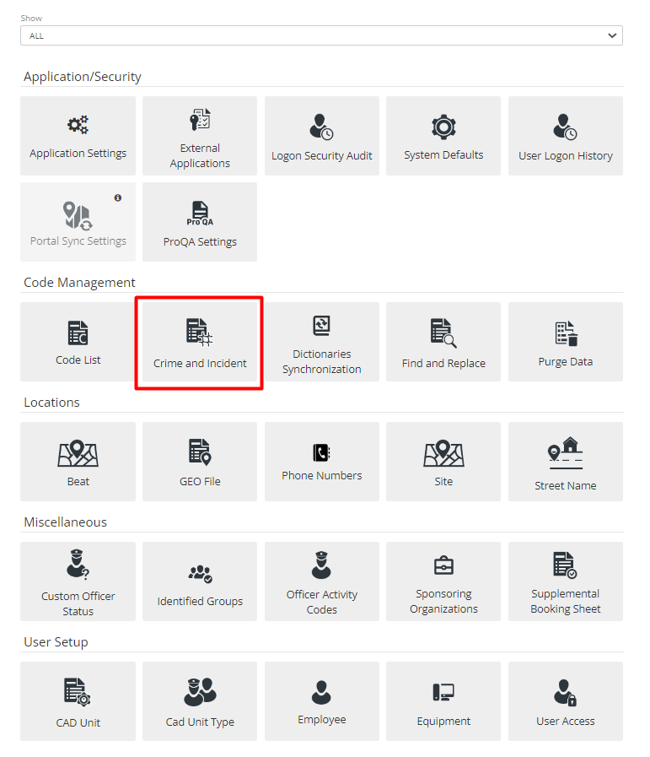Open Portal Sync Settings tile
This screenshot has height=757, width=650.
click(78, 222)
